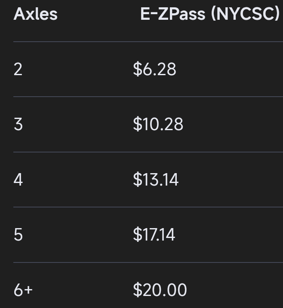Image resolution: width=283 pixels, height=308 pixels.
Task: Click the NYCSC abbreviation in the header
Action: click(x=245, y=14)
